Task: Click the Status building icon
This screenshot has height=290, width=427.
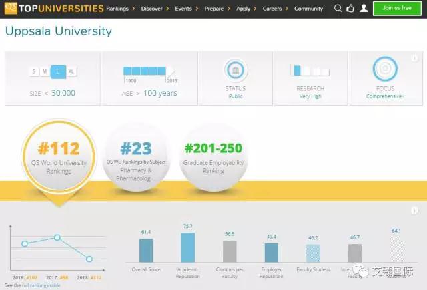Action: click(235, 70)
